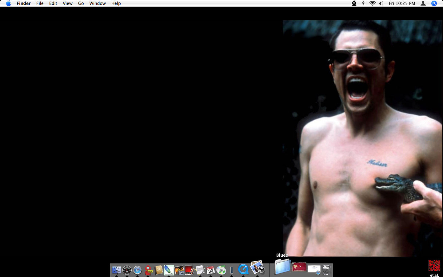Open the Wi-Fi AirPort status menu
443x277 pixels.
(x=373, y=3)
